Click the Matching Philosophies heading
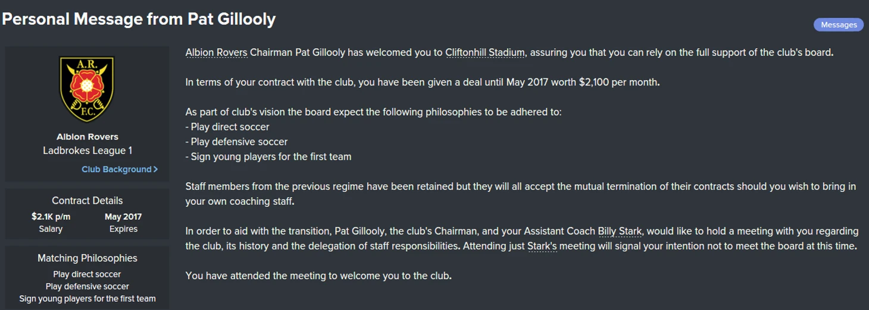Image resolution: width=869 pixels, height=310 pixels. [x=87, y=258]
